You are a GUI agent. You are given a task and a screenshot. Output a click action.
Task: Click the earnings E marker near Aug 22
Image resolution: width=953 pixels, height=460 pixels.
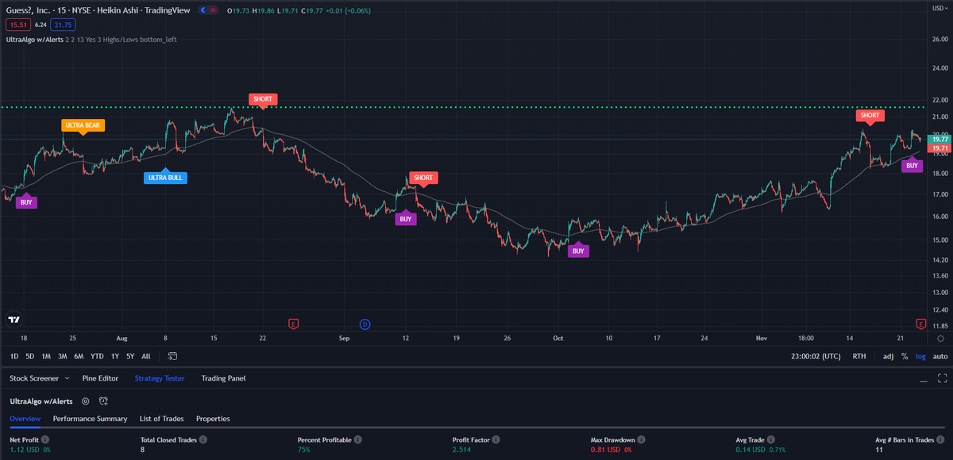click(x=293, y=324)
